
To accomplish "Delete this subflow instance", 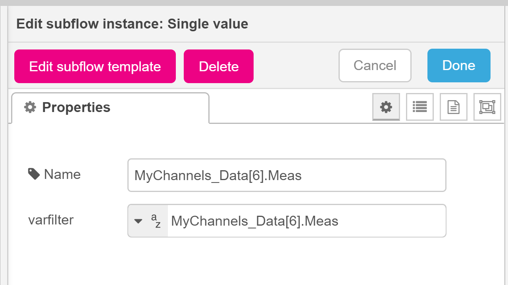I will [218, 66].
